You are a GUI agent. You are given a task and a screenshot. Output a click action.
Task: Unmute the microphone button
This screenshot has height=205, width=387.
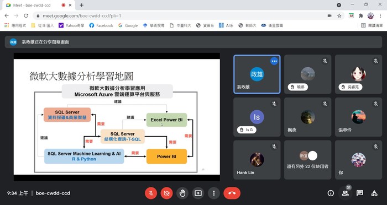[151, 193]
